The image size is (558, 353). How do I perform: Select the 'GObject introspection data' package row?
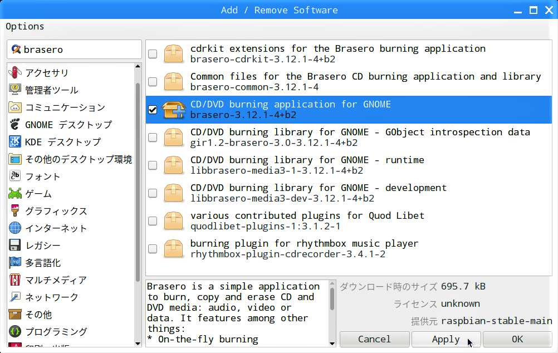pyautogui.click(x=349, y=138)
